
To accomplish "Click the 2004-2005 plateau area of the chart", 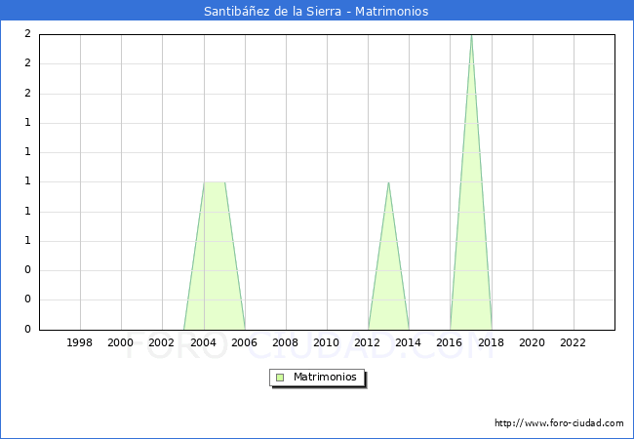I will click(x=215, y=255).
